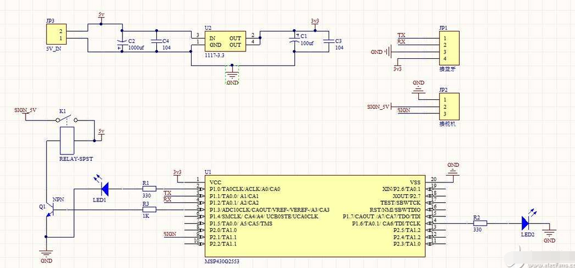Click the VCC pin name on U1
Viewport: 575px width, 268px height.
click(215, 182)
